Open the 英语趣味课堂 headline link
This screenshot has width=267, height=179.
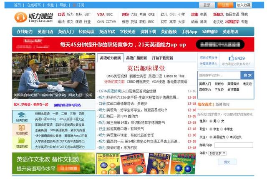coord(146,68)
